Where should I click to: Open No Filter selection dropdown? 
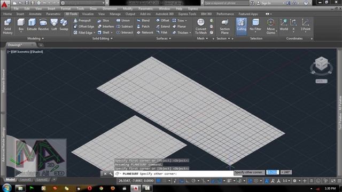(255, 32)
